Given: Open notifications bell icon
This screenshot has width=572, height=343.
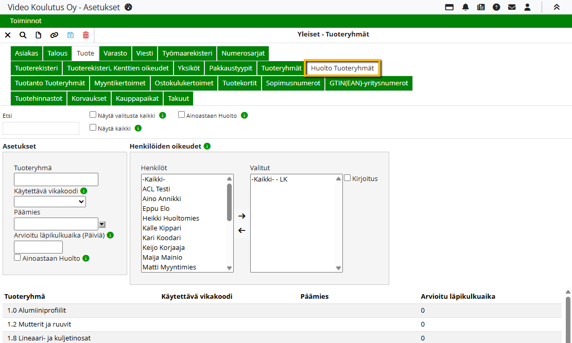Looking at the screenshot, I should 465,7.
